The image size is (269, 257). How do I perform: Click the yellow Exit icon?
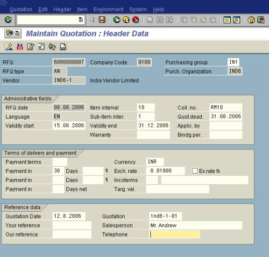(x=126, y=20)
